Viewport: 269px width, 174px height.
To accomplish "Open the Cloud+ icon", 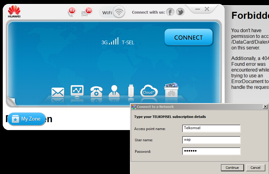I will pyautogui.click(x=149, y=91).
